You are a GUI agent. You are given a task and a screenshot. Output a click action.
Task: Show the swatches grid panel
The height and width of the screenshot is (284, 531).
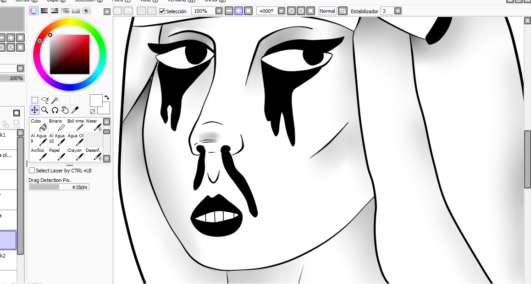(x=76, y=11)
